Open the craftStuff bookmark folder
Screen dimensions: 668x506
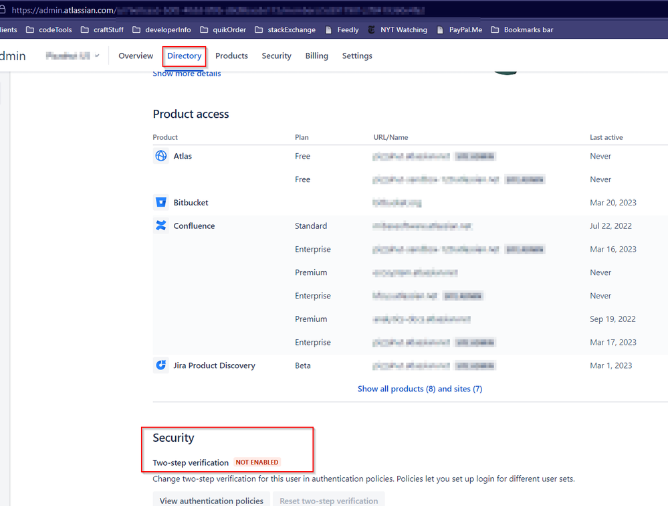[x=102, y=30]
